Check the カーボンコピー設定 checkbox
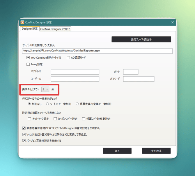 point(55,119)
